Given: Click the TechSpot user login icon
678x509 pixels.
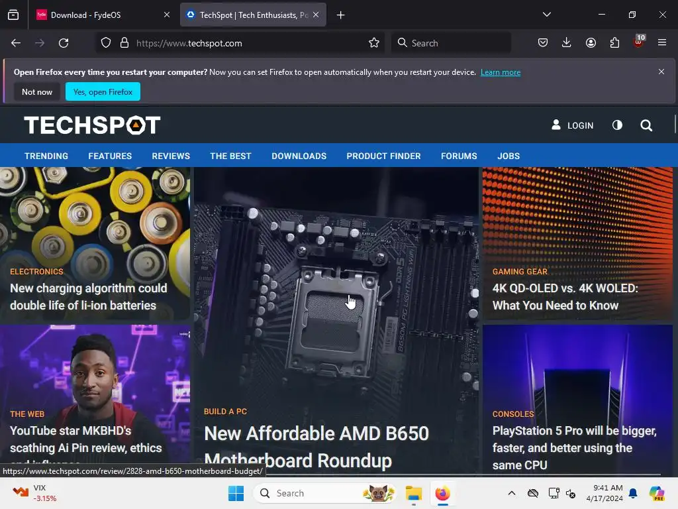Looking at the screenshot, I should pos(556,125).
